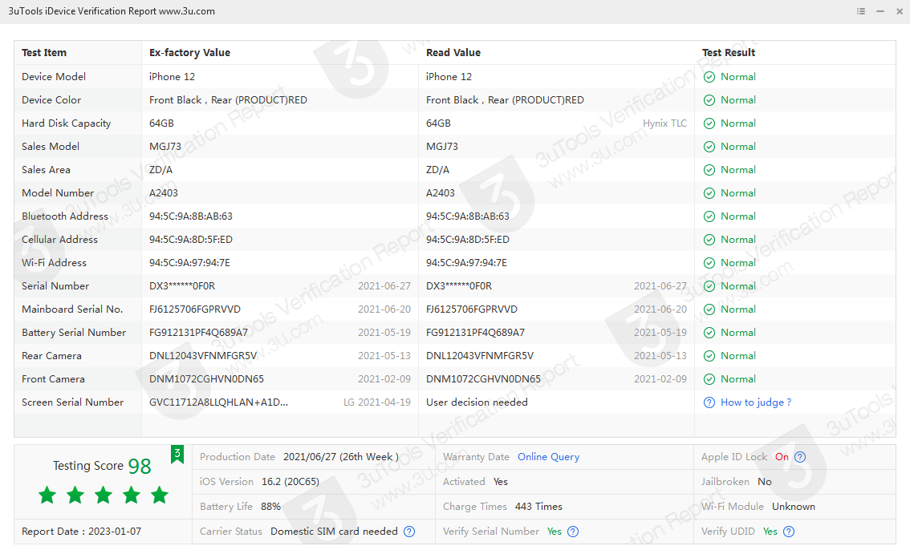Select read value battery serial FG912131PF4Q689A7
Screen dimensions: 910x550
[475, 333]
